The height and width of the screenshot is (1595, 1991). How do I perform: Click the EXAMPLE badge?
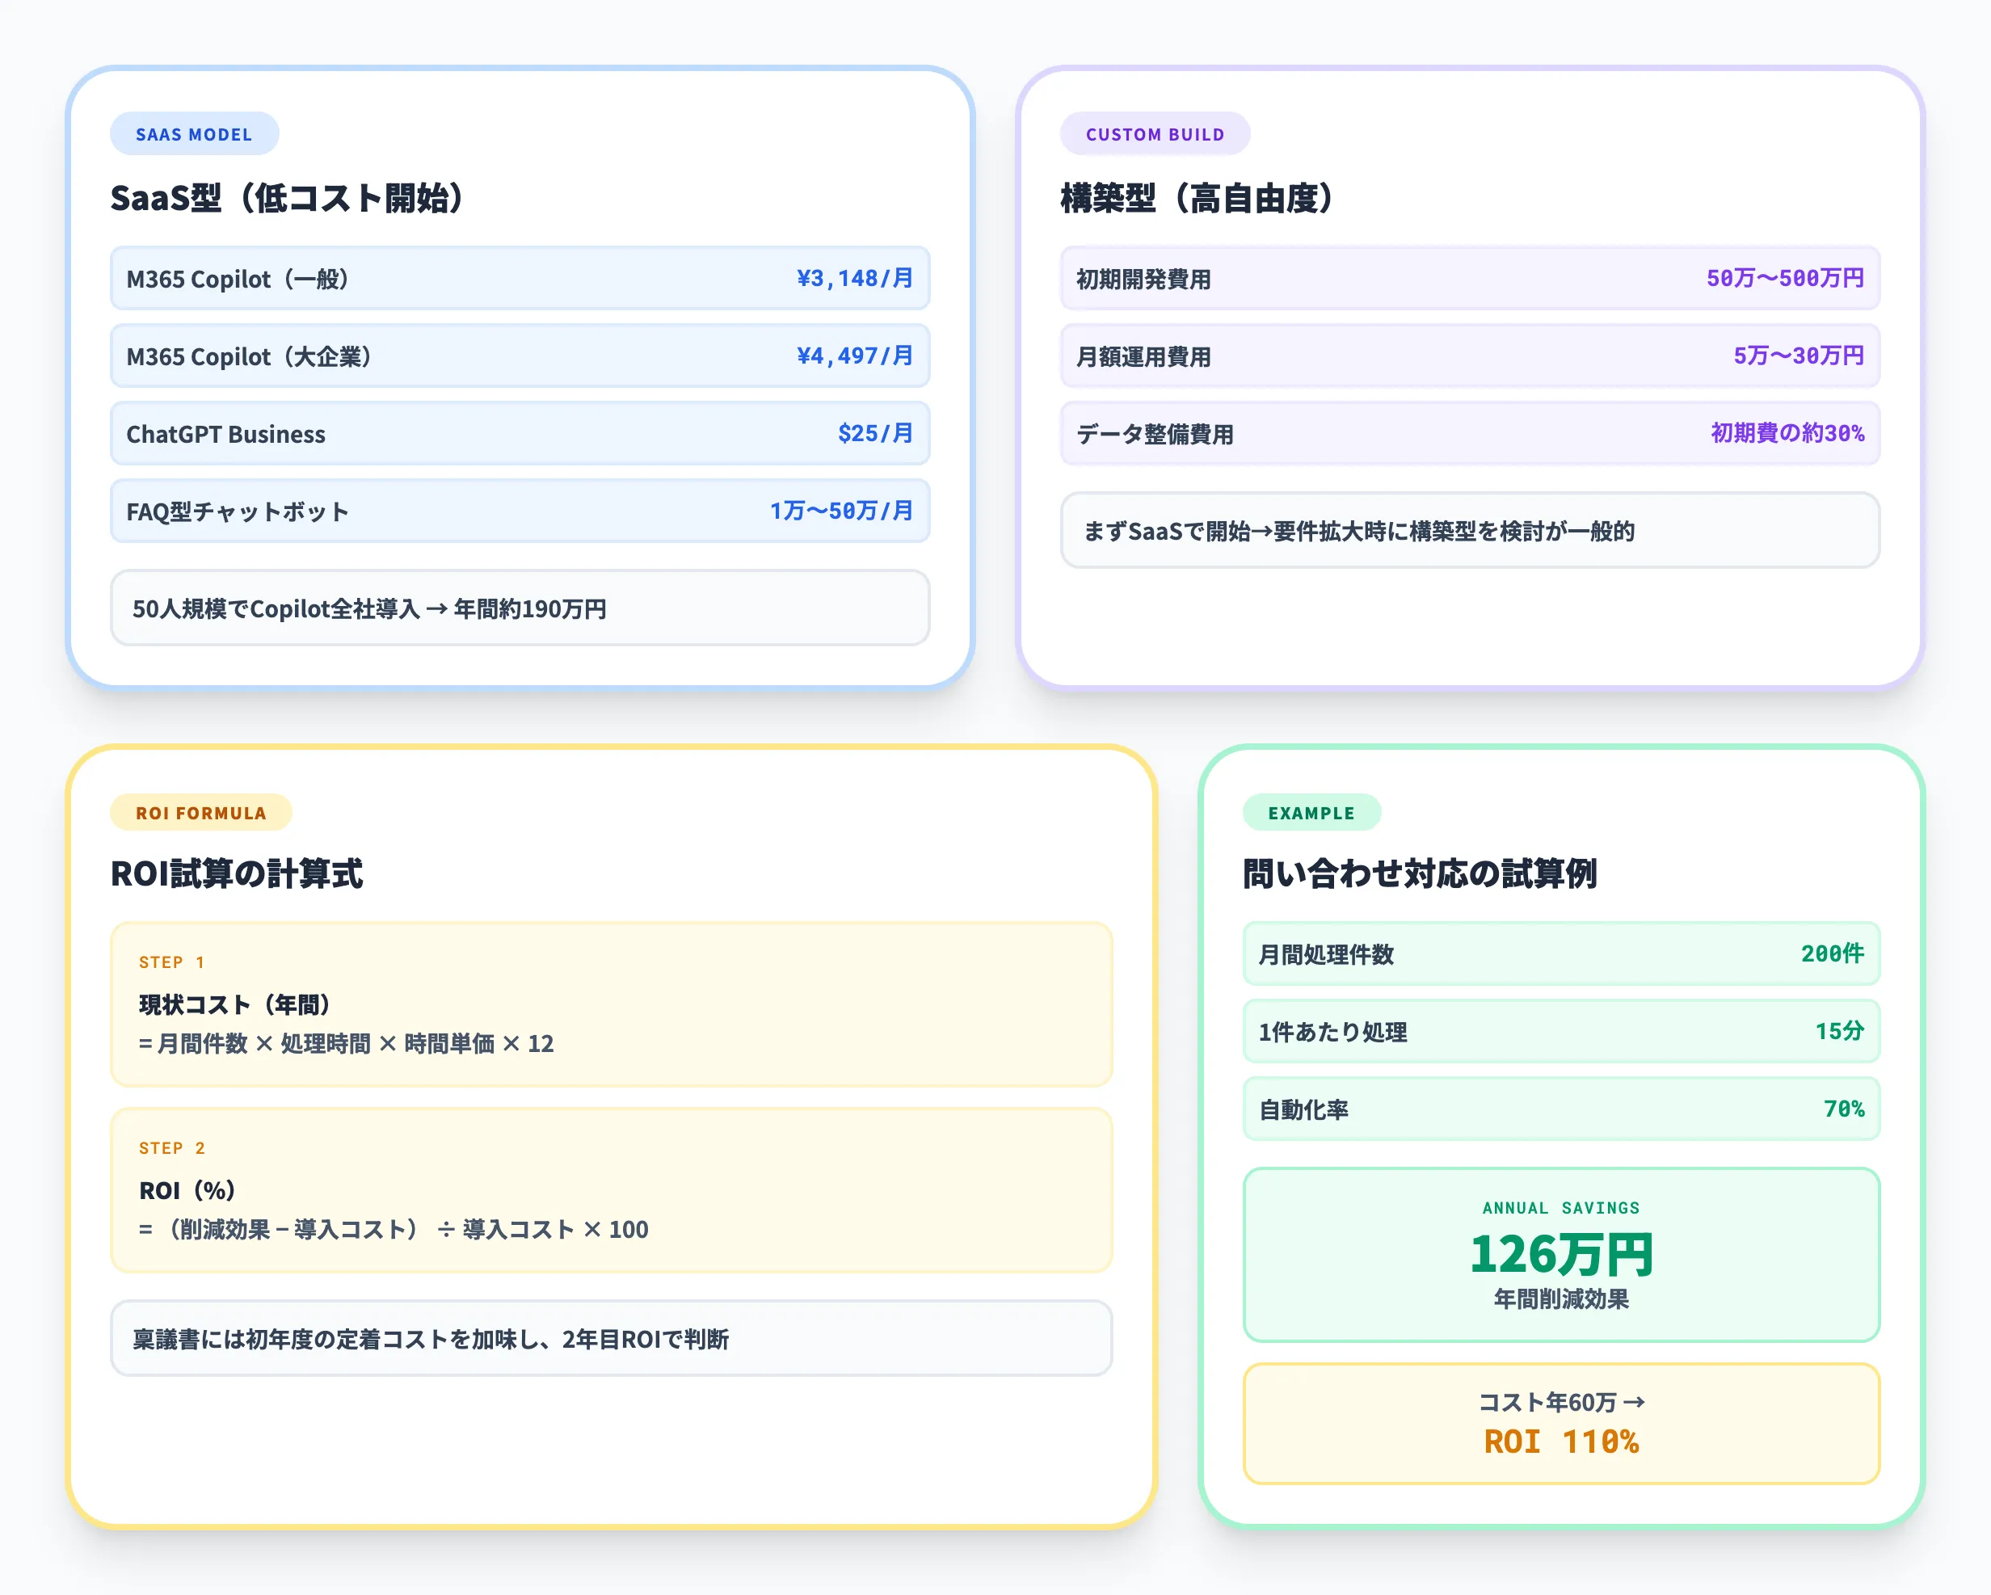[1311, 812]
